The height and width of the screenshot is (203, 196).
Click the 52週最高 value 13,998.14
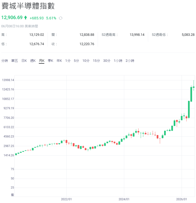[137, 35]
